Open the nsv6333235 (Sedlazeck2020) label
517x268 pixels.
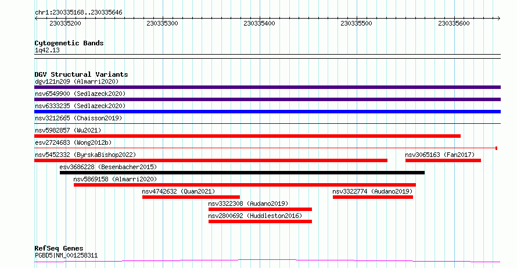[x=80, y=106]
